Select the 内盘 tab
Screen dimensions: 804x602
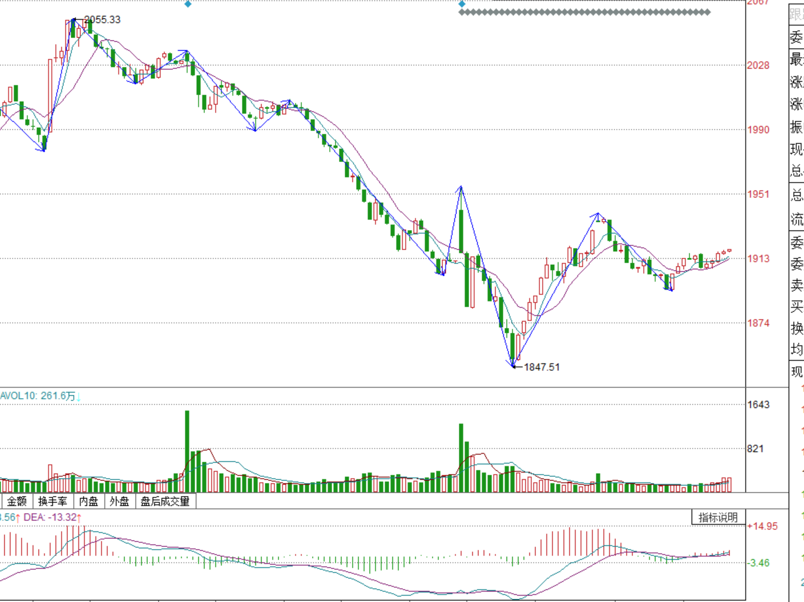(x=89, y=501)
